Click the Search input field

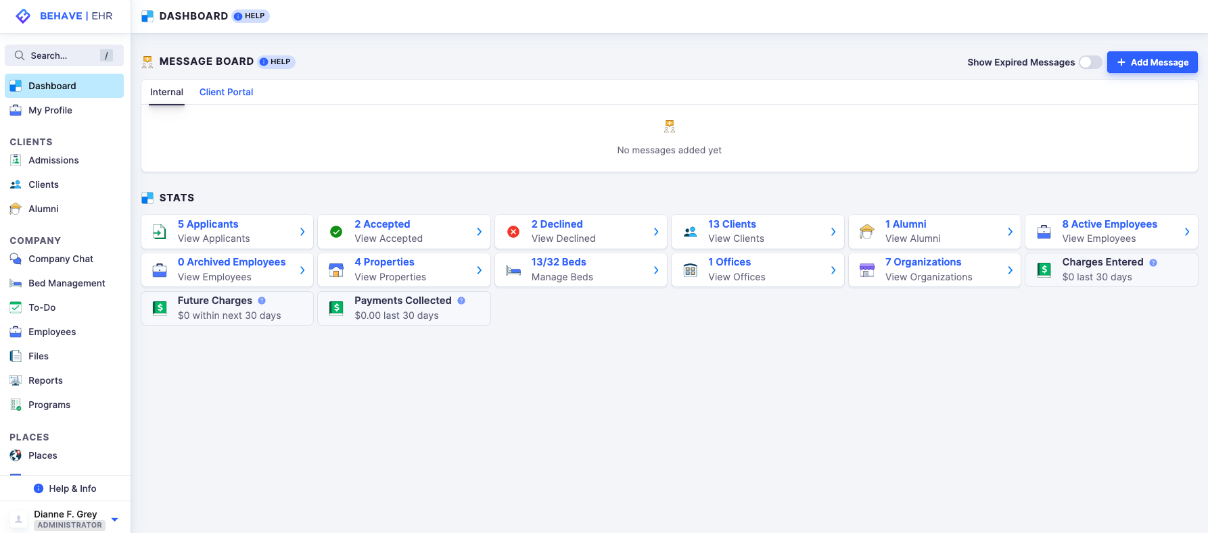pyautogui.click(x=64, y=55)
